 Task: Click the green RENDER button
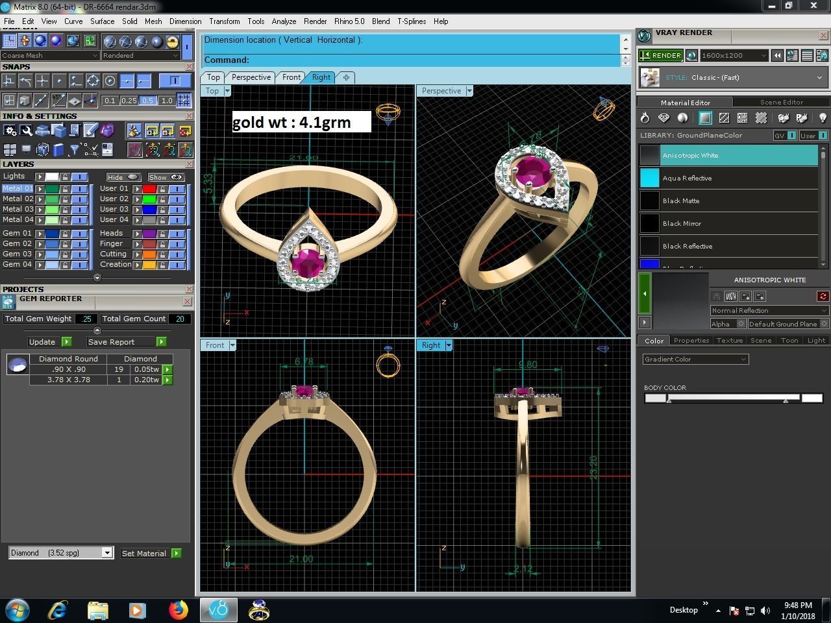tap(660, 56)
